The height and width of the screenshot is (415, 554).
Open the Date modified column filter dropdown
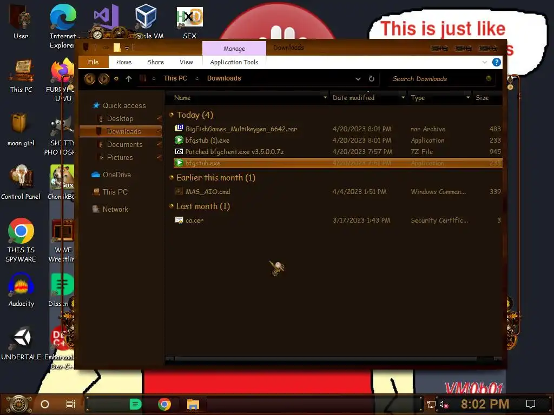coord(403,97)
